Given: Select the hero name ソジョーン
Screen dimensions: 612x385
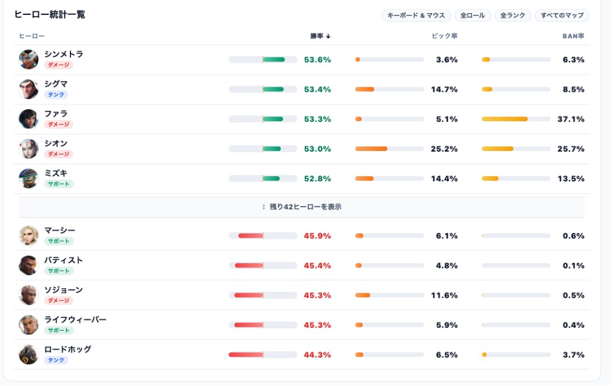Looking at the screenshot, I should click(x=63, y=290).
